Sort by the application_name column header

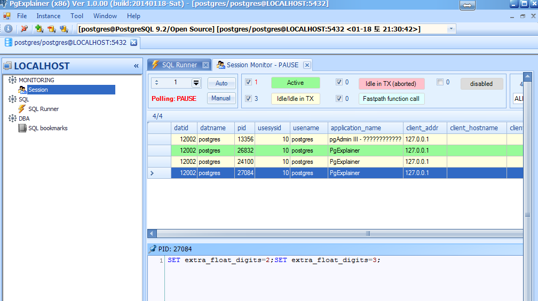click(x=366, y=128)
